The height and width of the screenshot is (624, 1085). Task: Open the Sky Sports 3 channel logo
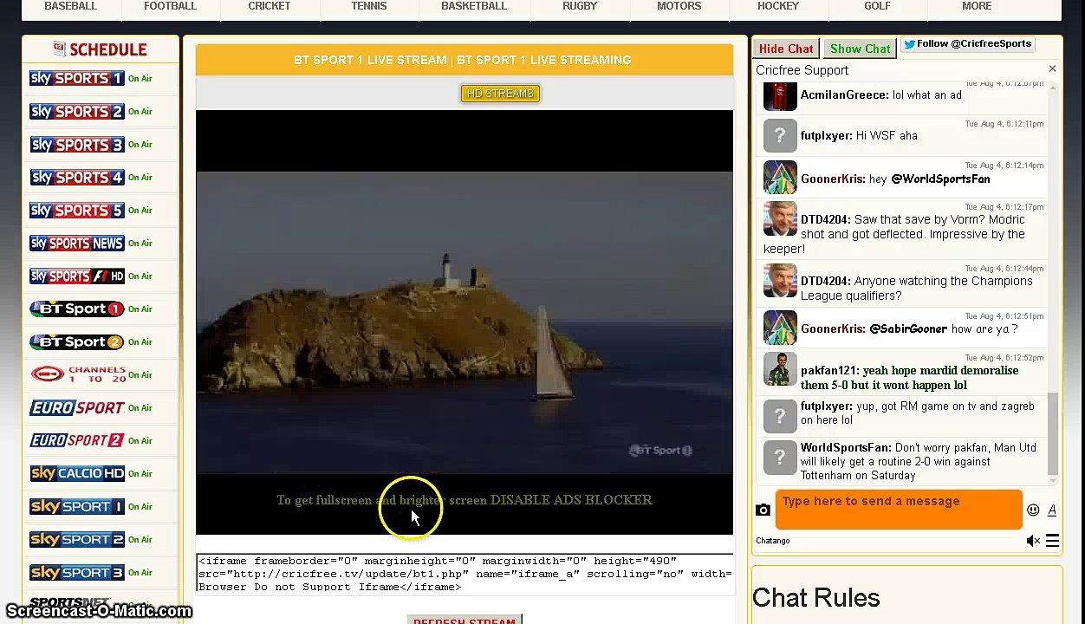pyautogui.click(x=77, y=144)
